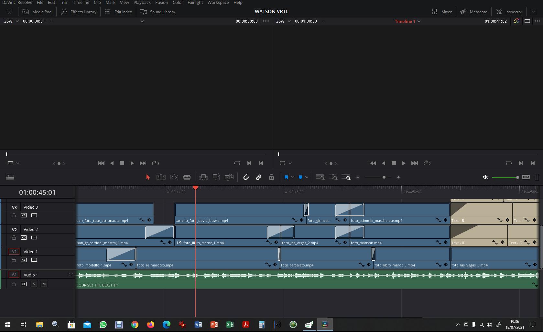
Task: Toggle Position Lock icon
Action: pos(271,177)
